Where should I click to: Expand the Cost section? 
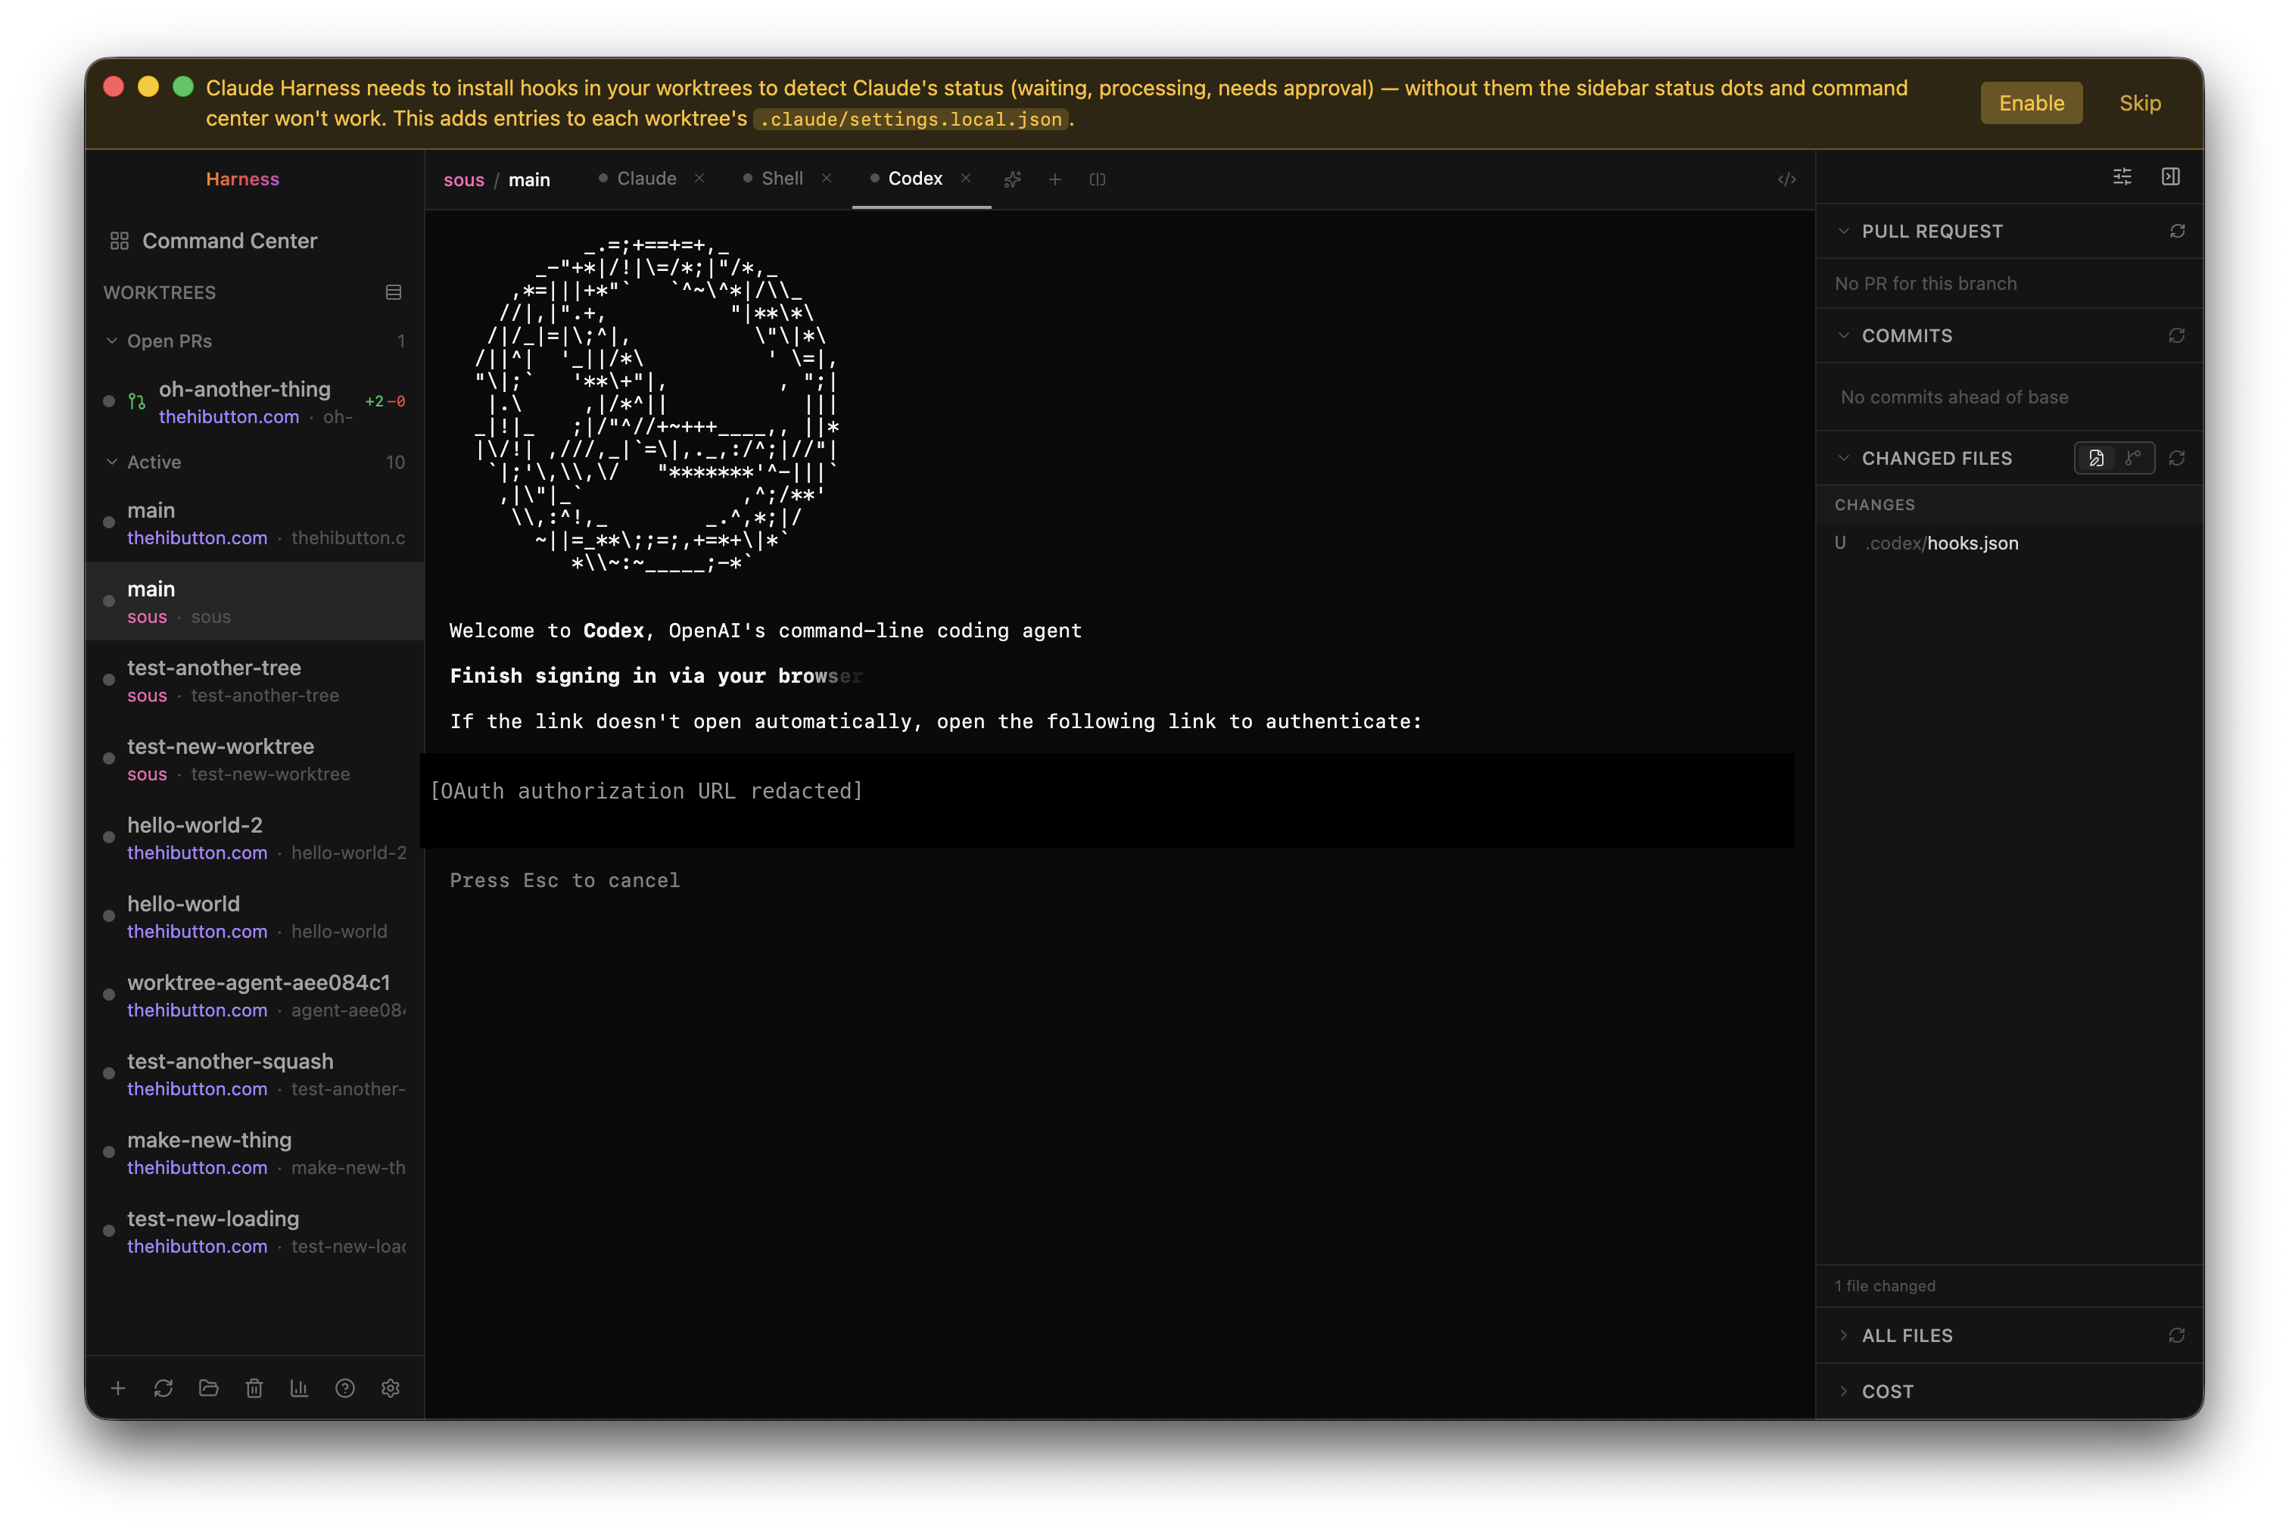(1843, 1391)
